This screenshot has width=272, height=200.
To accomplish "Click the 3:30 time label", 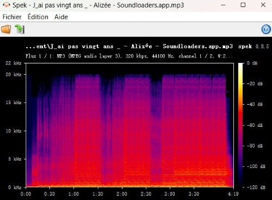I will point(194,194).
